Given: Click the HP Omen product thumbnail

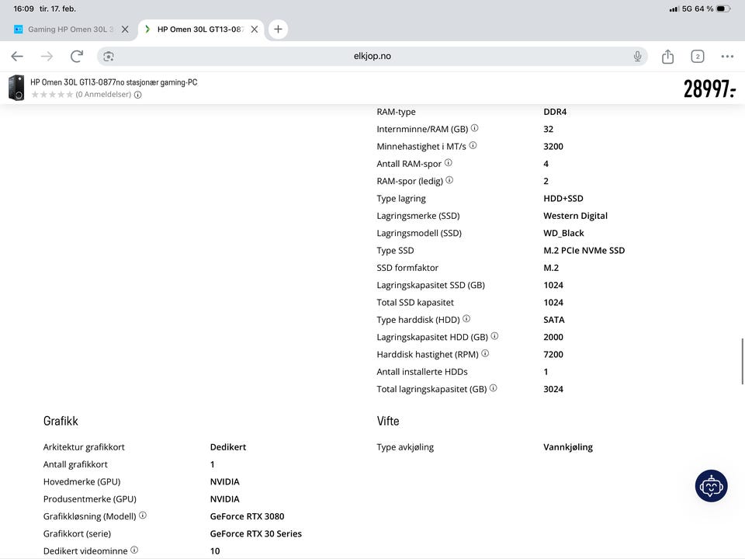Looking at the screenshot, I should pyautogui.click(x=16, y=88).
